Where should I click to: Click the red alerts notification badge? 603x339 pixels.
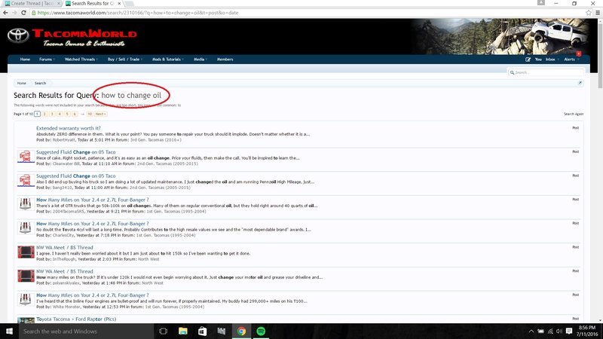click(578, 53)
